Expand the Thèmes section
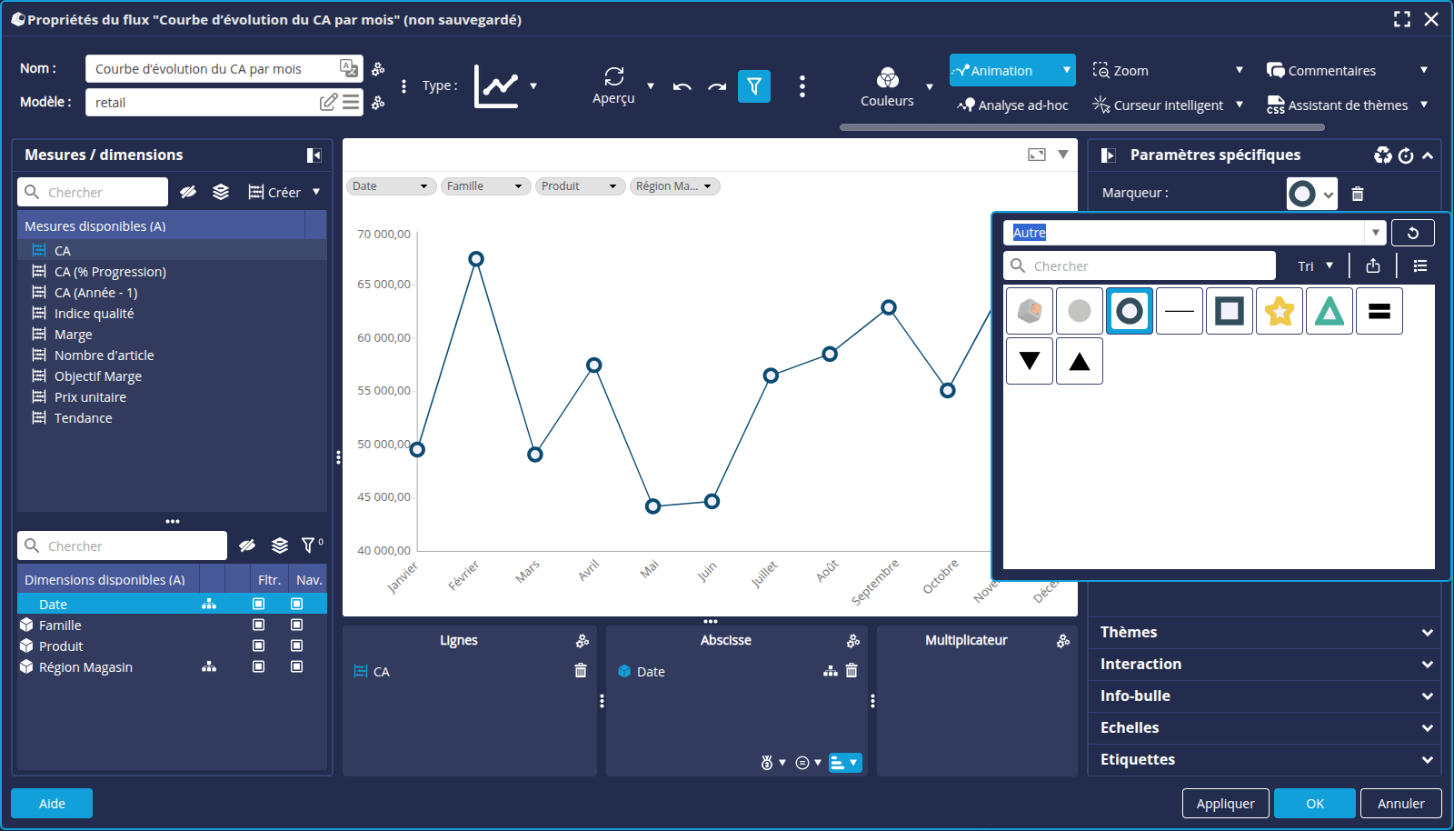1454x831 pixels. pos(1263,633)
